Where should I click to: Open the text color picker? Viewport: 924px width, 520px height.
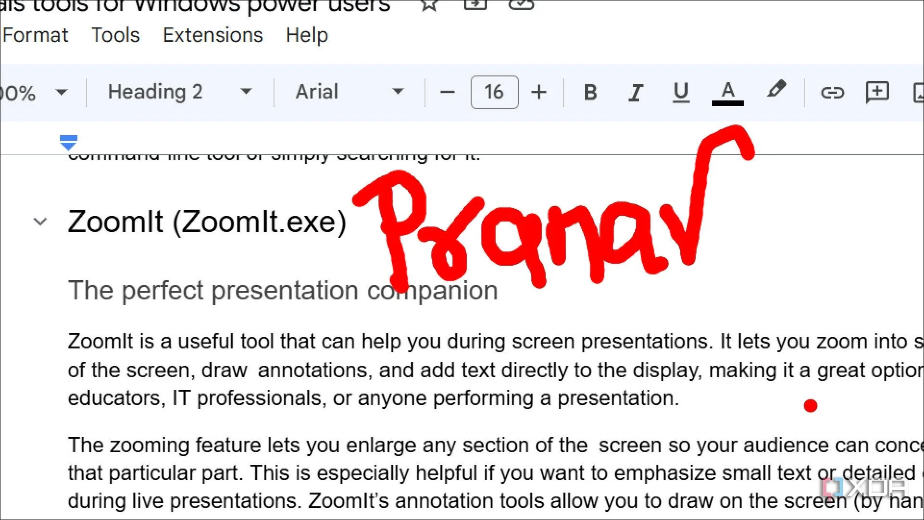(728, 93)
